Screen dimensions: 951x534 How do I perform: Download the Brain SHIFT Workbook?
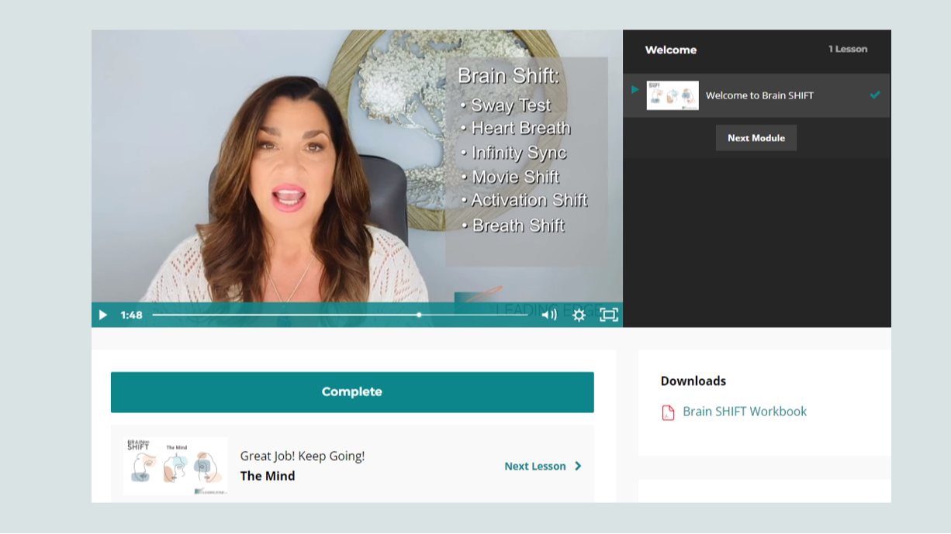point(745,412)
